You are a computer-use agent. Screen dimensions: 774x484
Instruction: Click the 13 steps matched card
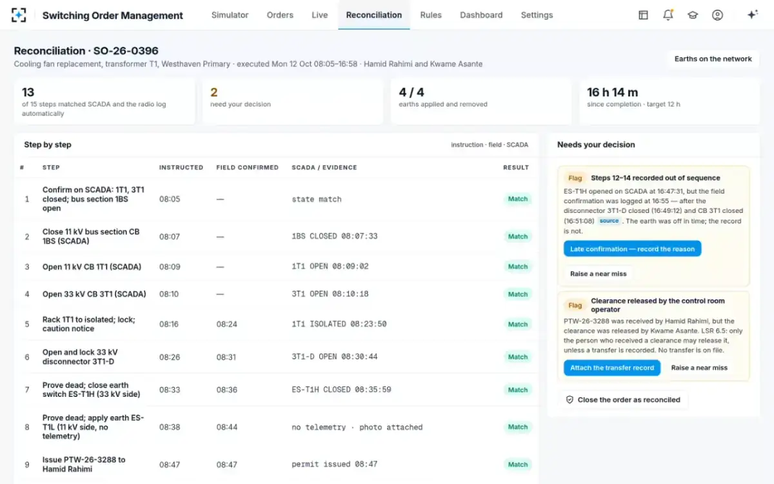click(104, 101)
